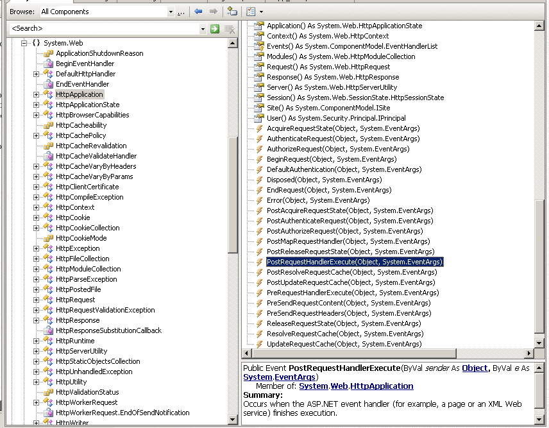This screenshot has height=428, width=549.
Task: Click the HttpCacheValidateHandler delegate icon
Action: (x=48, y=156)
